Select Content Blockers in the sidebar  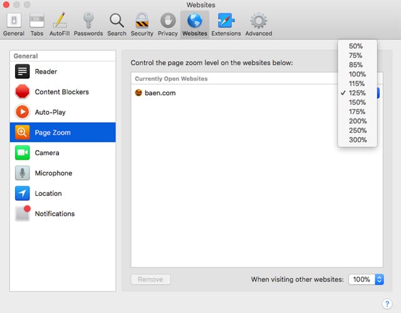pos(63,92)
